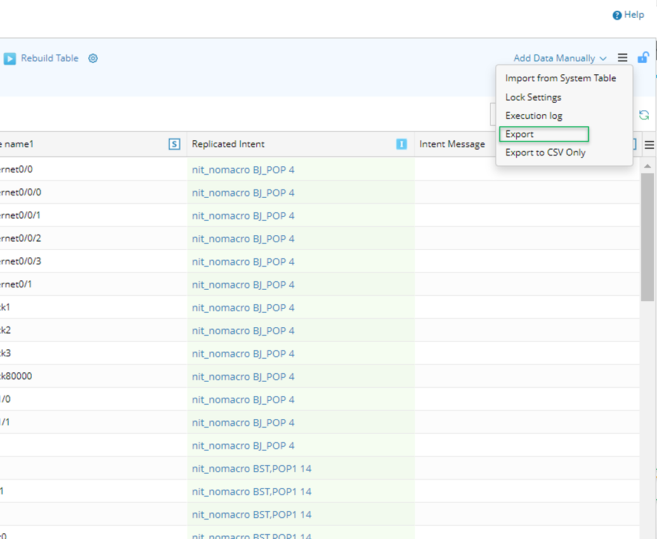The height and width of the screenshot is (539, 657).
Task: Toggle the blue unlock padlock icon
Action: click(x=643, y=58)
